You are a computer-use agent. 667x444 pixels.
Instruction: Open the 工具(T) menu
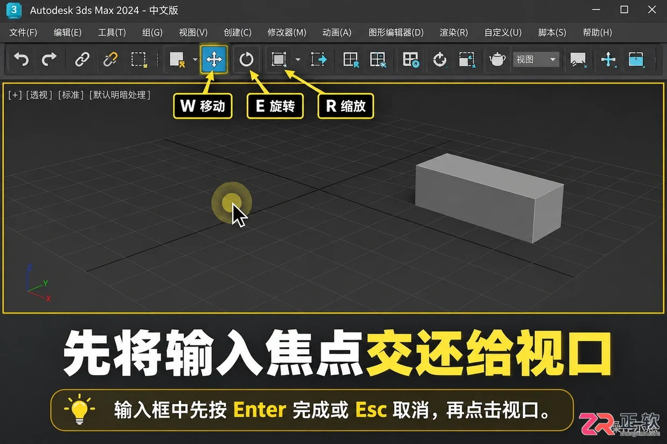point(112,32)
